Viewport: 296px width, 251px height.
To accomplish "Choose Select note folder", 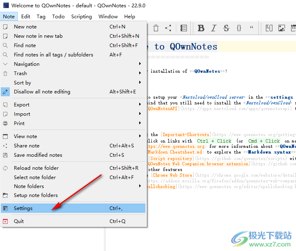I will click(x=73, y=177).
